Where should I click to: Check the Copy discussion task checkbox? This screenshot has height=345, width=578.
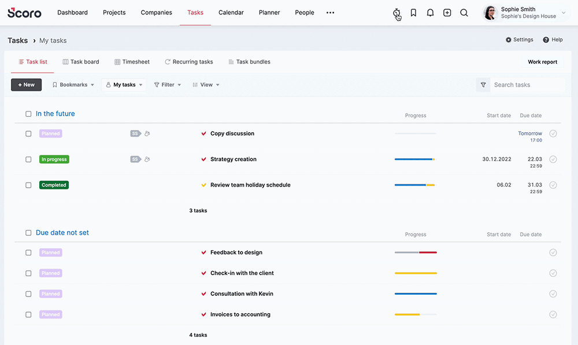coord(28,133)
